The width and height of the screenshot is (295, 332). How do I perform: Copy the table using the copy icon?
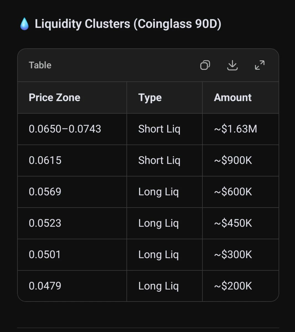[205, 65]
